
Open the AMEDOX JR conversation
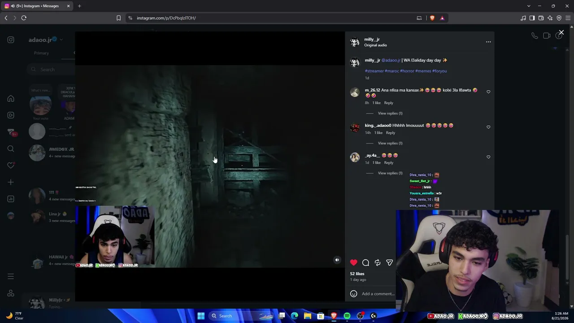click(x=52, y=153)
